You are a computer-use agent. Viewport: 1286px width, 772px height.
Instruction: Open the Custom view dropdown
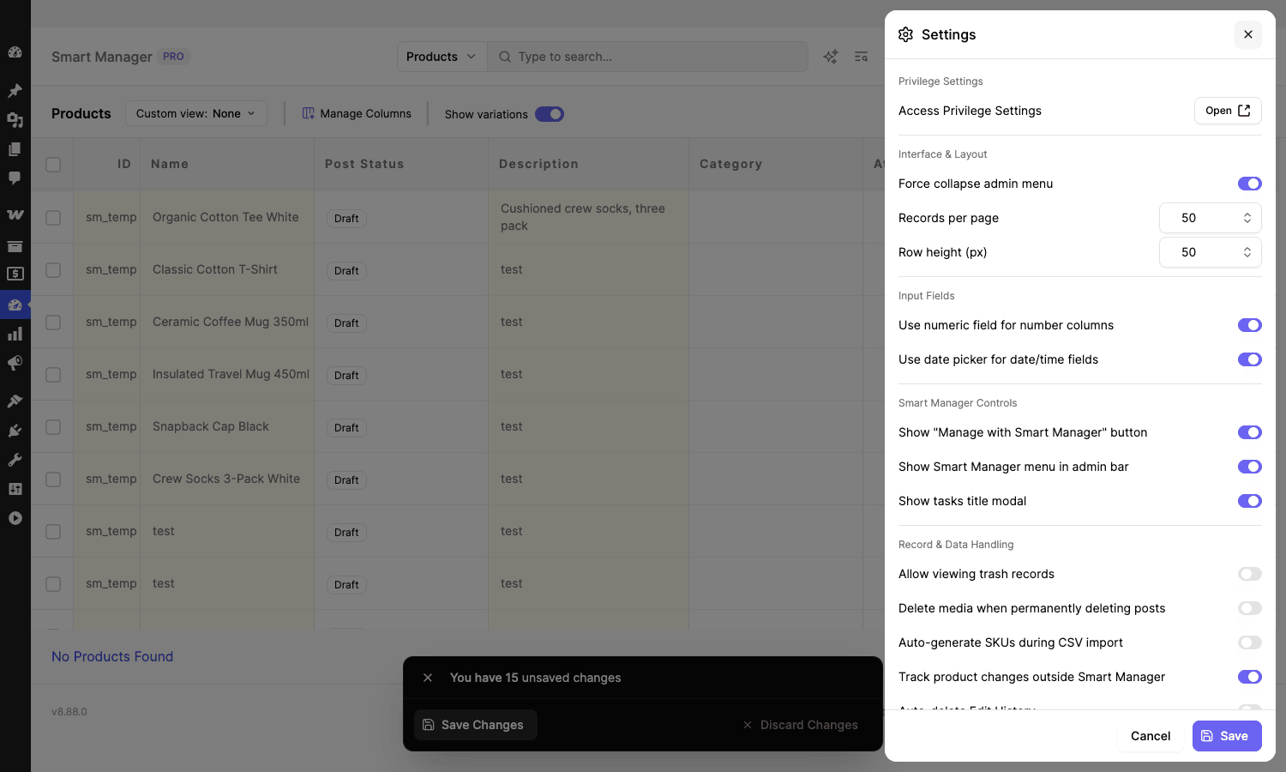[196, 113]
